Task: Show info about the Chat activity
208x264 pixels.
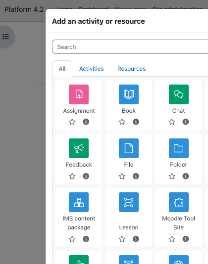Action: (x=186, y=122)
